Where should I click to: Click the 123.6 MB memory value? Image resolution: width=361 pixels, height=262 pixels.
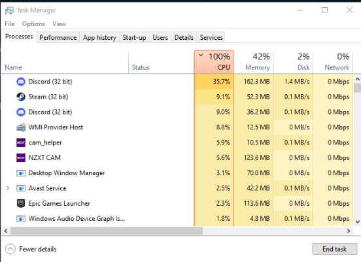click(x=257, y=158)
